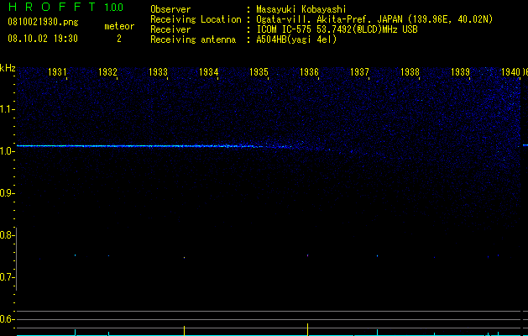Image resolution: width=528 pixels, height=336 pixels.
Task: Click the 1940 time axis label
Action: point(510,72)
